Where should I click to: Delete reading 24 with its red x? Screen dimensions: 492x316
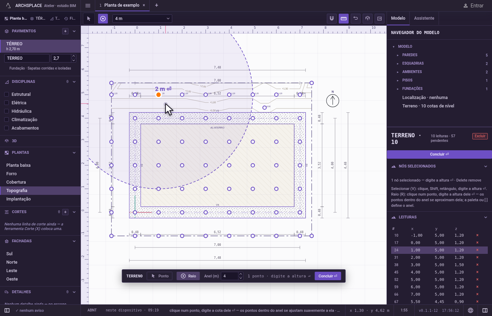click(477, 250)
